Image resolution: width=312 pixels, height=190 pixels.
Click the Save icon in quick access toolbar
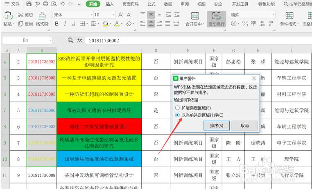[x=29, y=4]
